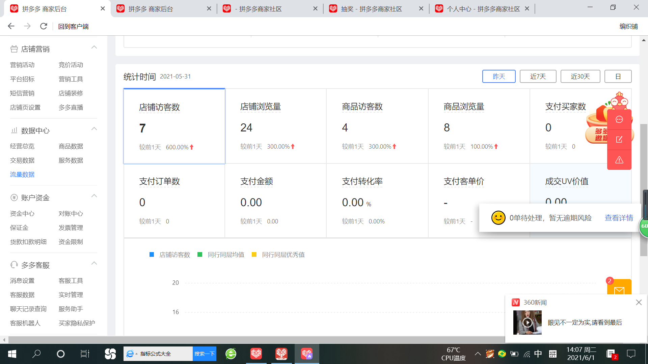Click the network wifi tray icon
648x364 pixels.
[526, 354]
